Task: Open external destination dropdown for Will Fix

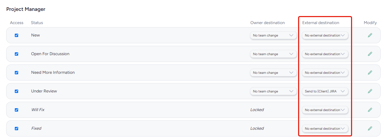Action: tap(325, 110)
